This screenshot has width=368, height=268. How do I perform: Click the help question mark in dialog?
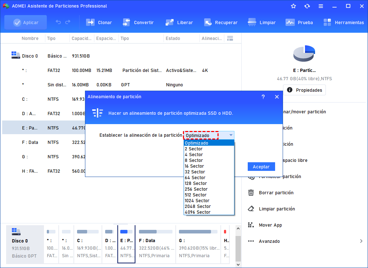point(263,97)
